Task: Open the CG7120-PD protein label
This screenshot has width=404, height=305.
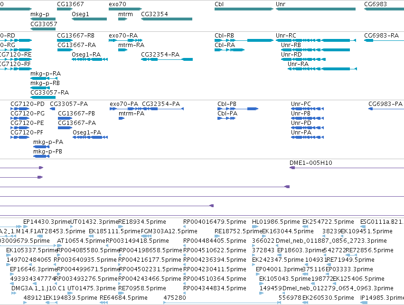Action: pyautogui.click(x=28, y=104)
